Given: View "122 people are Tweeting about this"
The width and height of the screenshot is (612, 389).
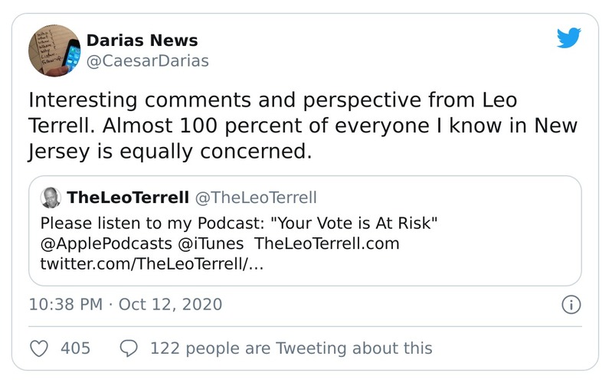Looking at the screenshot, I should (291, 348).
